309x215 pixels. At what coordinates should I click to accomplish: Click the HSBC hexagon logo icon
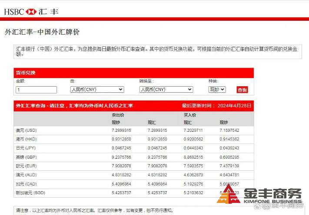(x=31, y=12)
